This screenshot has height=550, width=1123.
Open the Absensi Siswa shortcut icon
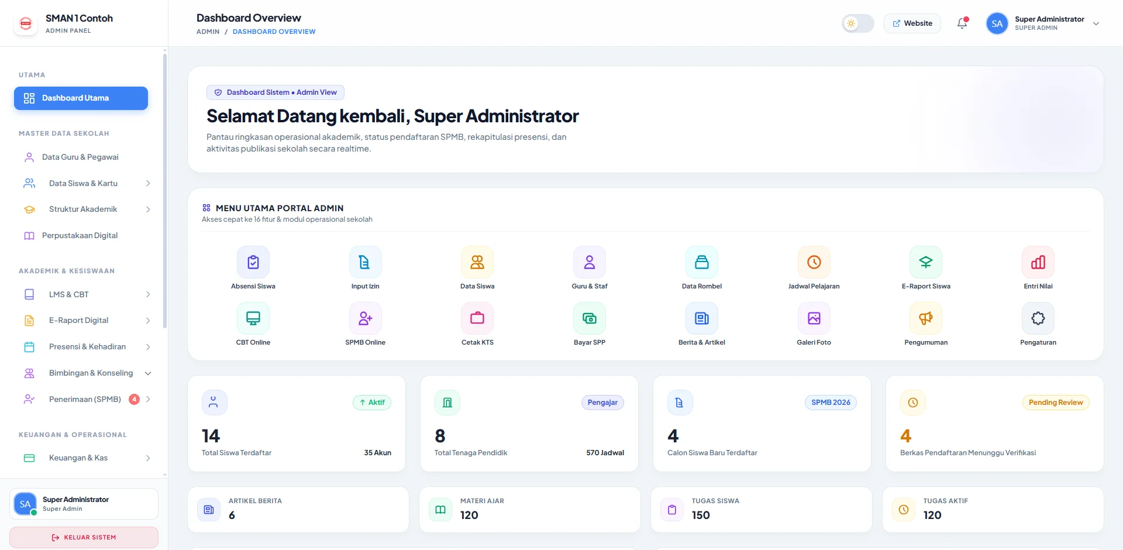(x=253, y=262)
